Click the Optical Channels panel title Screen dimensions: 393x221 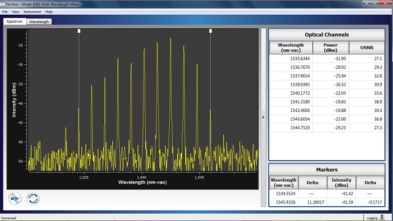(327, 35)
